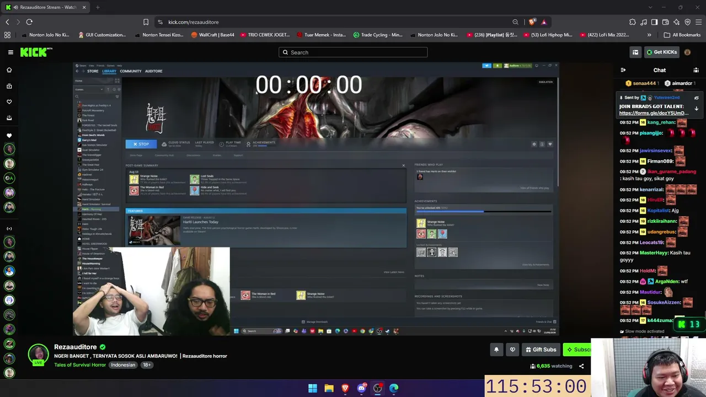706x397 pixels.
Task: Open the browser zoom magnifier icon
Action: (515, 22)
